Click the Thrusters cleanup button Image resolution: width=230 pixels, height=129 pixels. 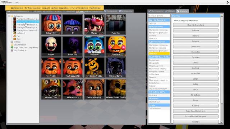tap(195, 122)
